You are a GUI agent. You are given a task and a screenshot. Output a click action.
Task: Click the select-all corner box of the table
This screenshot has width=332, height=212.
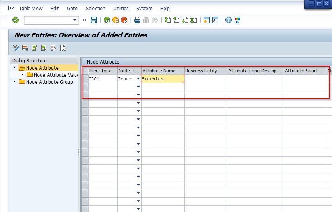coord(85,71)
